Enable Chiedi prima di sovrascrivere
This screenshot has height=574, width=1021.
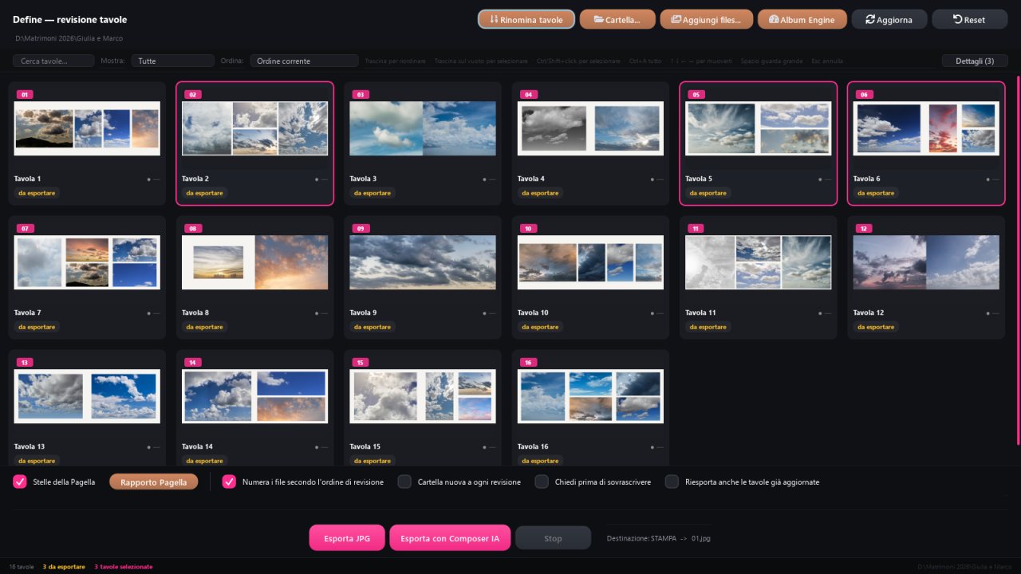pyautogui.click(x=542, y=482)
